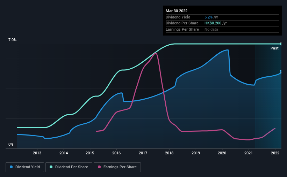Click the 7.0% y-axis label

pos(12,40)
